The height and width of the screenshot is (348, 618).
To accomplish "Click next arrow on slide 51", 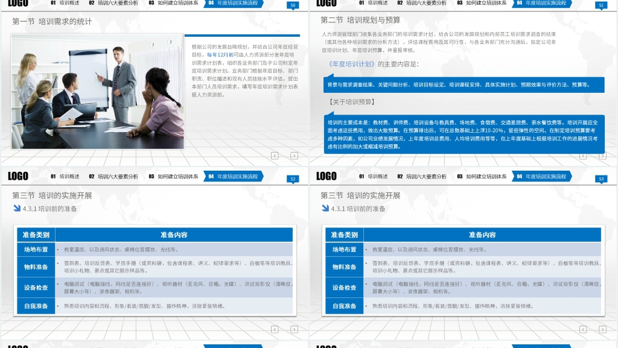I will point(602,156).
